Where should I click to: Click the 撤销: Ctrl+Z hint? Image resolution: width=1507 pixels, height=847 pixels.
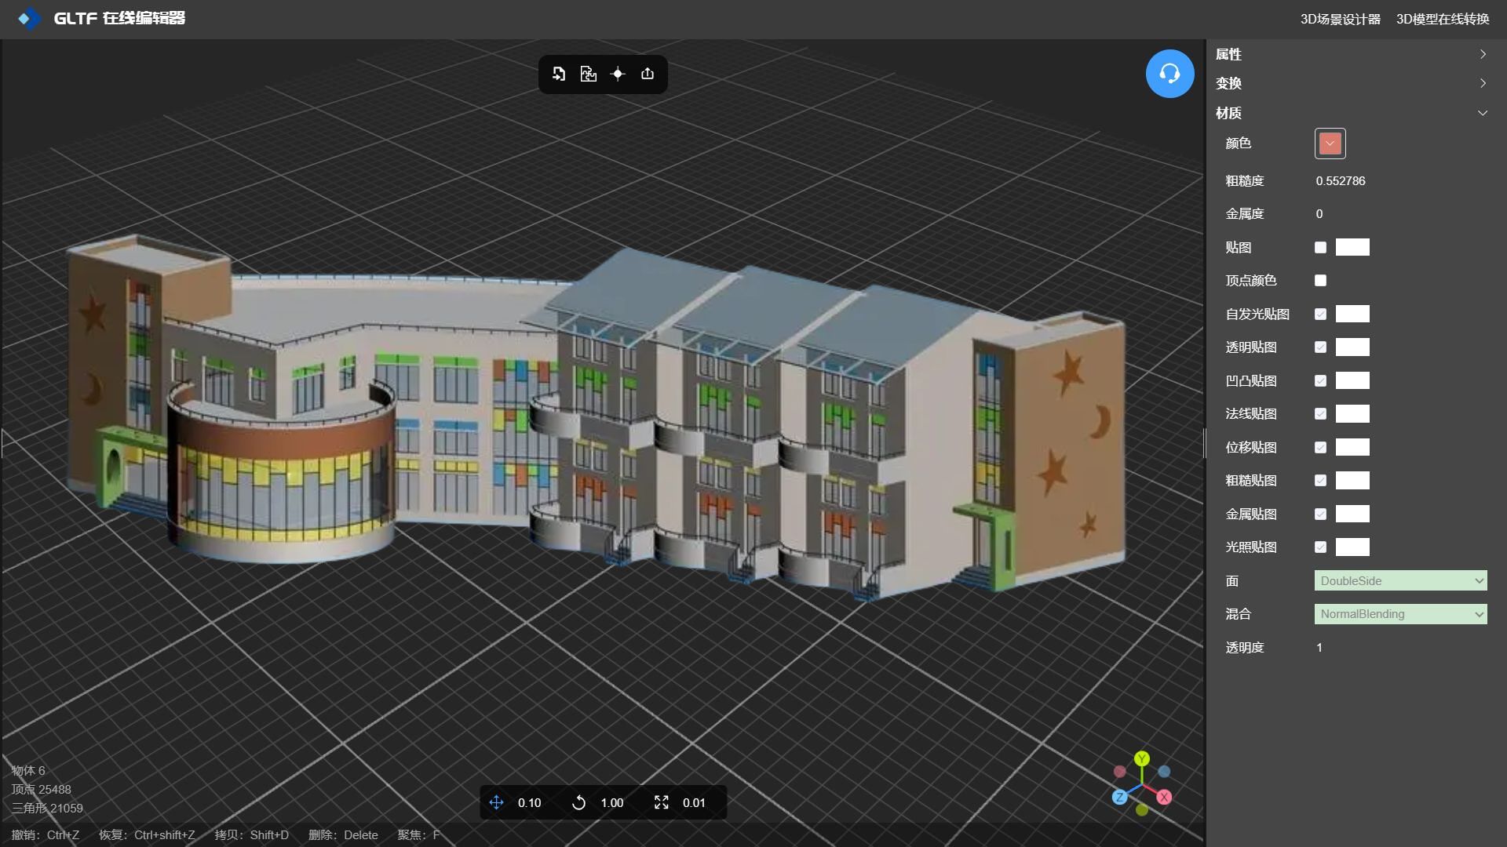(46, 835)
